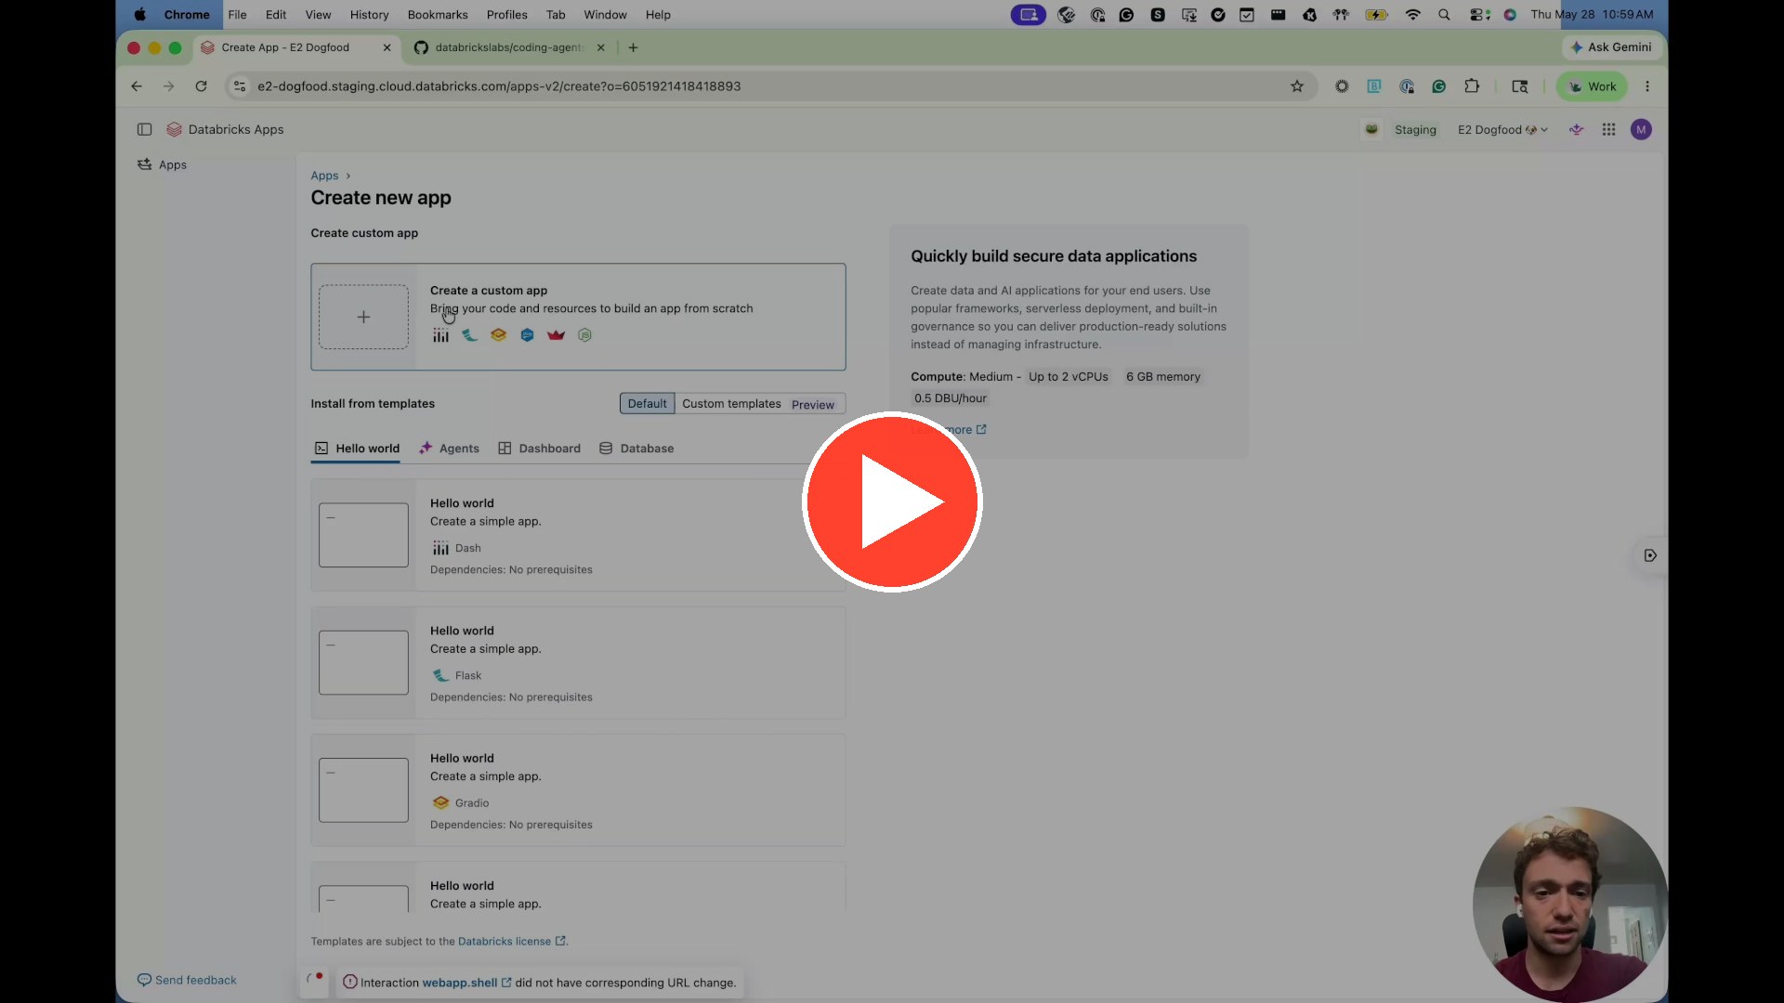This screenshot has height=1003, width=1784.
Task: Open the Apple menu
Action: 139,15
